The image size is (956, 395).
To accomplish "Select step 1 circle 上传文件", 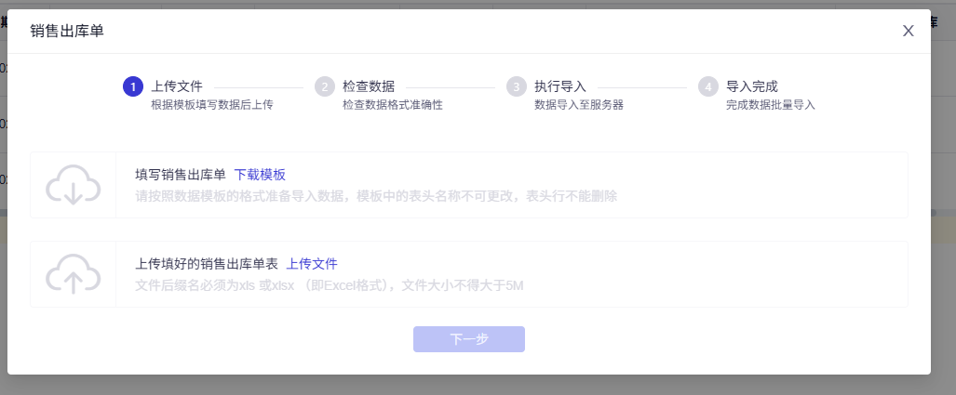I will point(133,86).
